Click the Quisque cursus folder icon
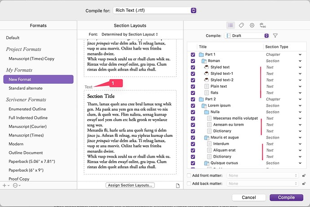Image resolution: width=310 pixels, height=207 pixels. [x=206, y=163]
